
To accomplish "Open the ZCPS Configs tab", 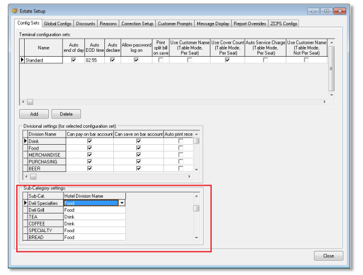I will [283, 24].
